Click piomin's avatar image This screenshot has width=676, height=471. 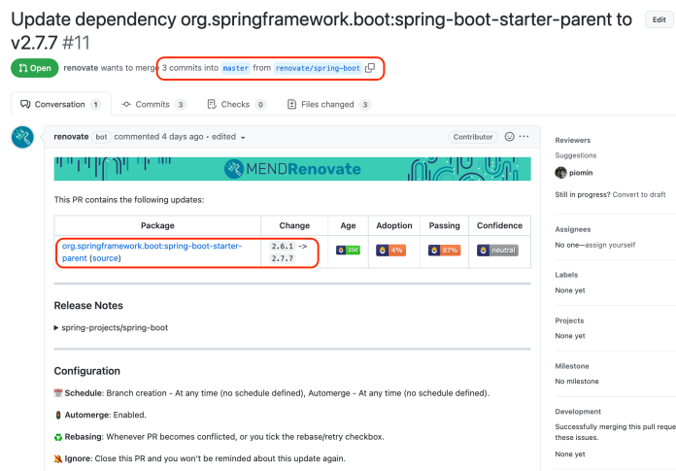click(x=560, y=173)
